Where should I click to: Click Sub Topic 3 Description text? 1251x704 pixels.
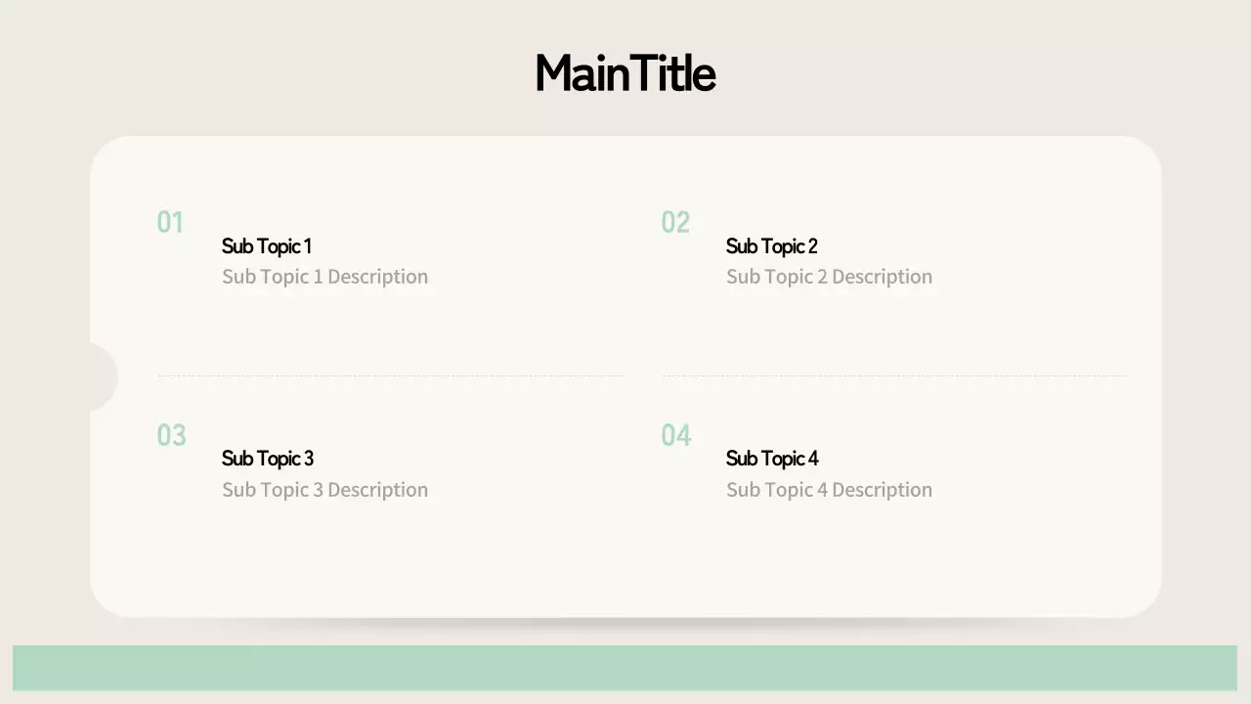[324, 490]
